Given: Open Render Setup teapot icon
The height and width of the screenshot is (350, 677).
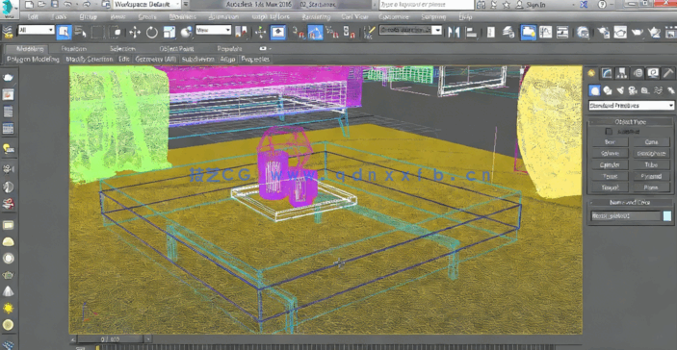Looking at the screenshot, I should (604, 33).
